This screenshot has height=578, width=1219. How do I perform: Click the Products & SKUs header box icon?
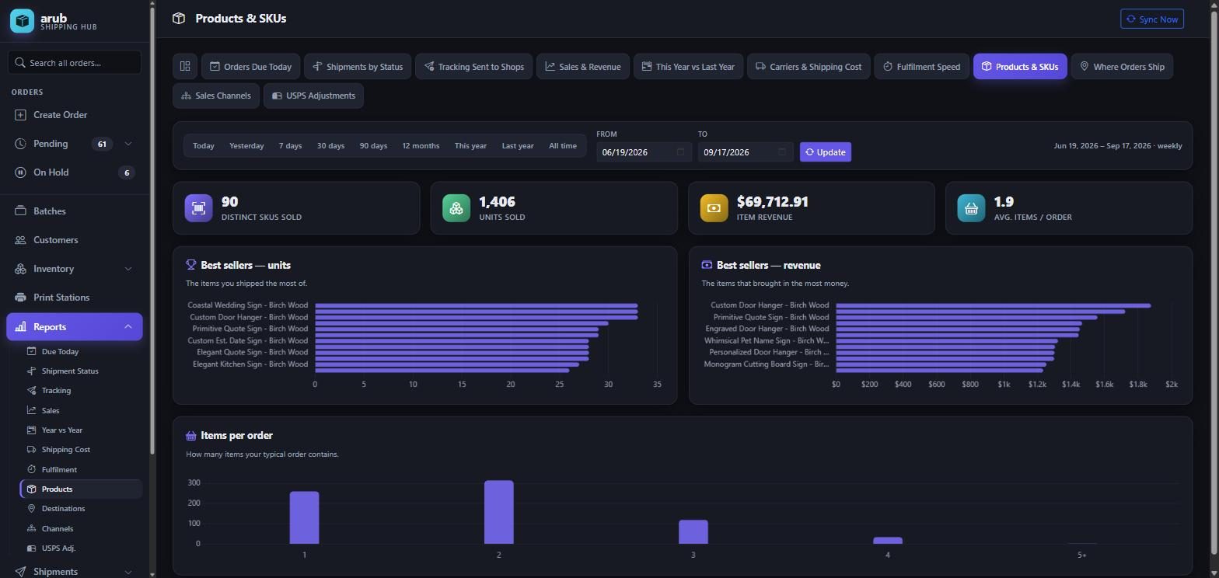point(179,19)
